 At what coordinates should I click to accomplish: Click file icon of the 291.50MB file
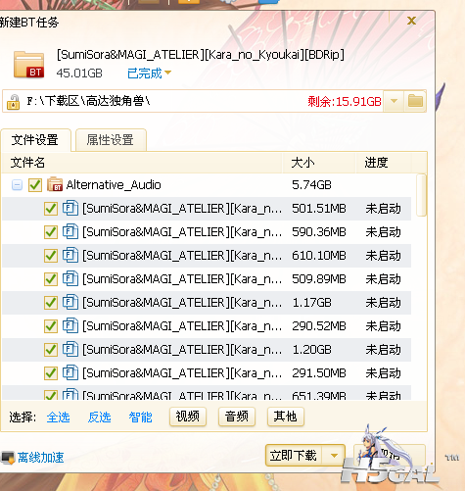click(x=70, y=372)
